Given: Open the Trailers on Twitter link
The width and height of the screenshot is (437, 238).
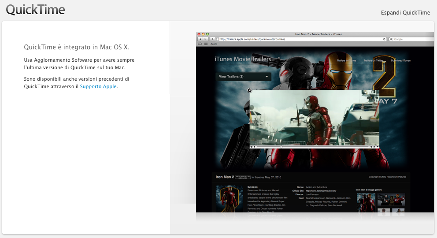Looking at the screenshot, I should (374, 60).
